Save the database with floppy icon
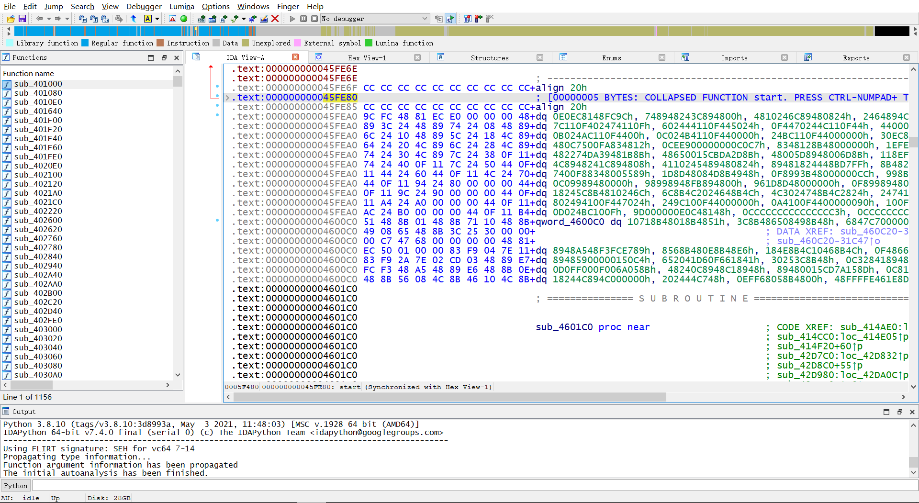The width and height of the screenshot is (919, 503). (22, 19)
